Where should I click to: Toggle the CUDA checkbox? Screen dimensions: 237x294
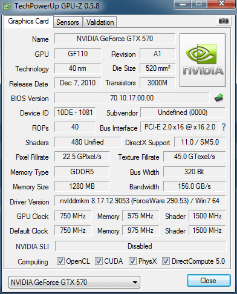[x=99, y=261]
